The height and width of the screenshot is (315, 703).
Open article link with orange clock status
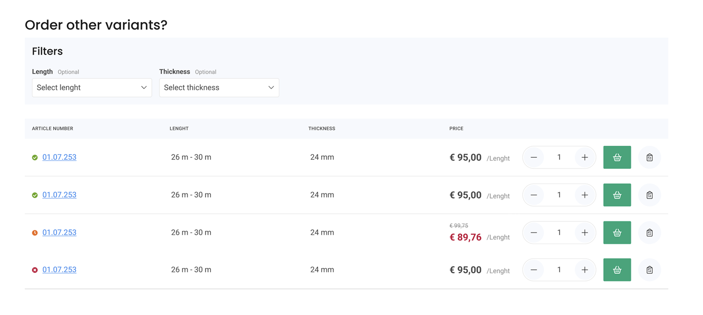click(59, 232)
